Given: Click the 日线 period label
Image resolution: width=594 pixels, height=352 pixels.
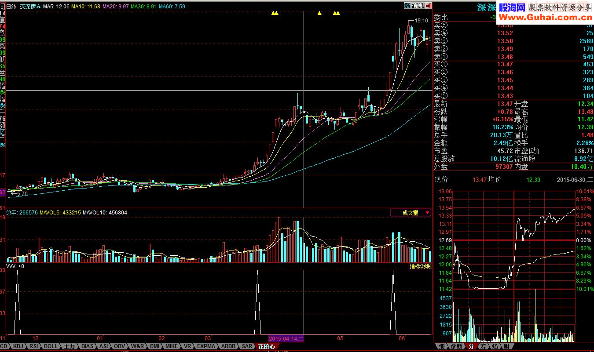Looking at the screenshot, I should [x=11, y=7].
